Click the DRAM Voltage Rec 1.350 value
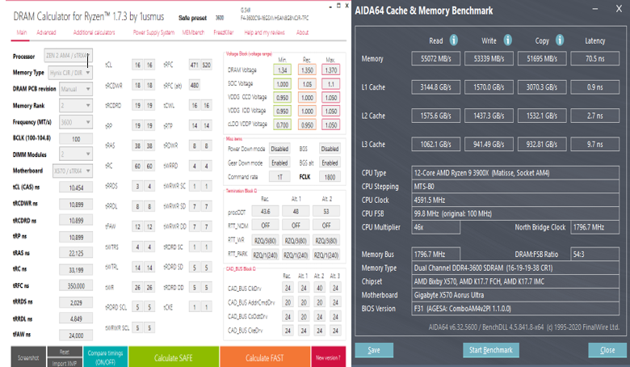The image size is (630, 367). pyautogui.click(x=307, y=70)
